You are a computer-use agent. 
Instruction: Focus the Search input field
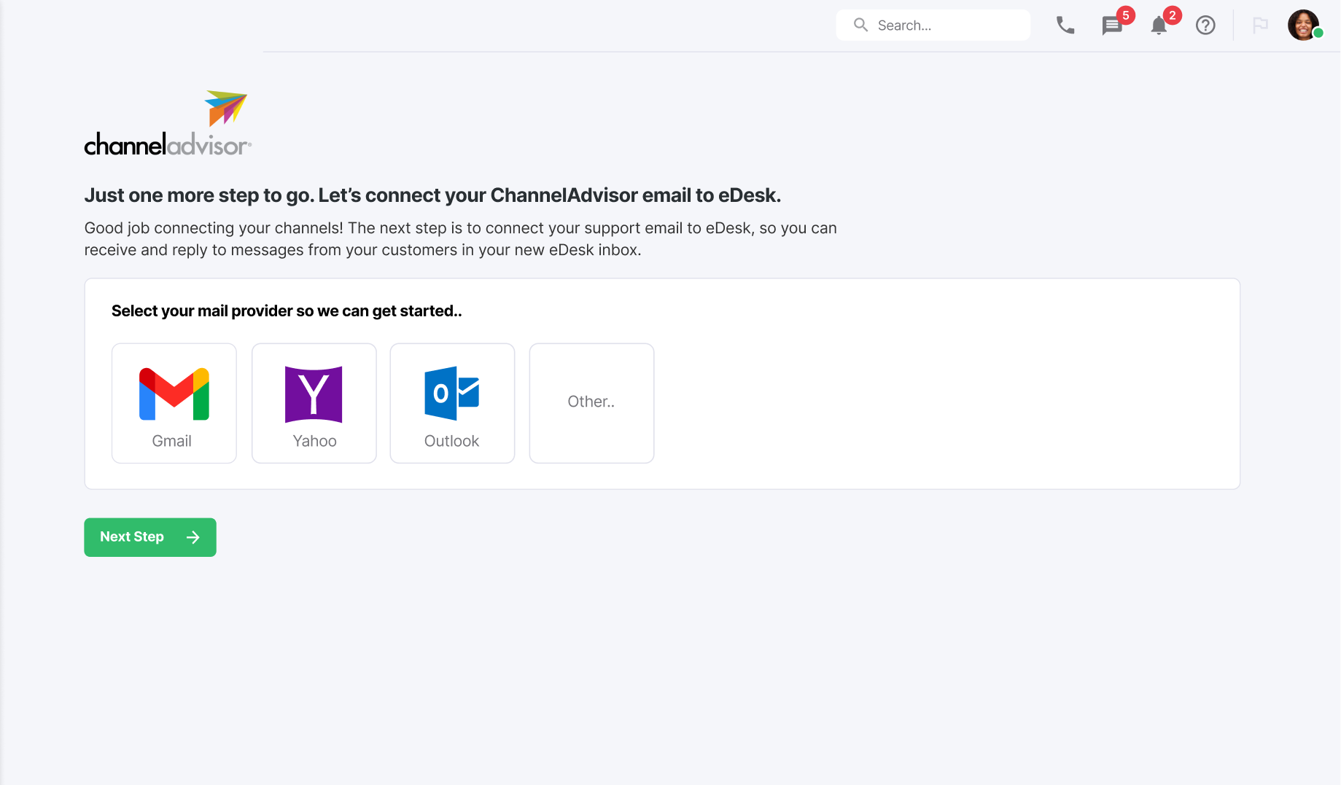(933, 25)
